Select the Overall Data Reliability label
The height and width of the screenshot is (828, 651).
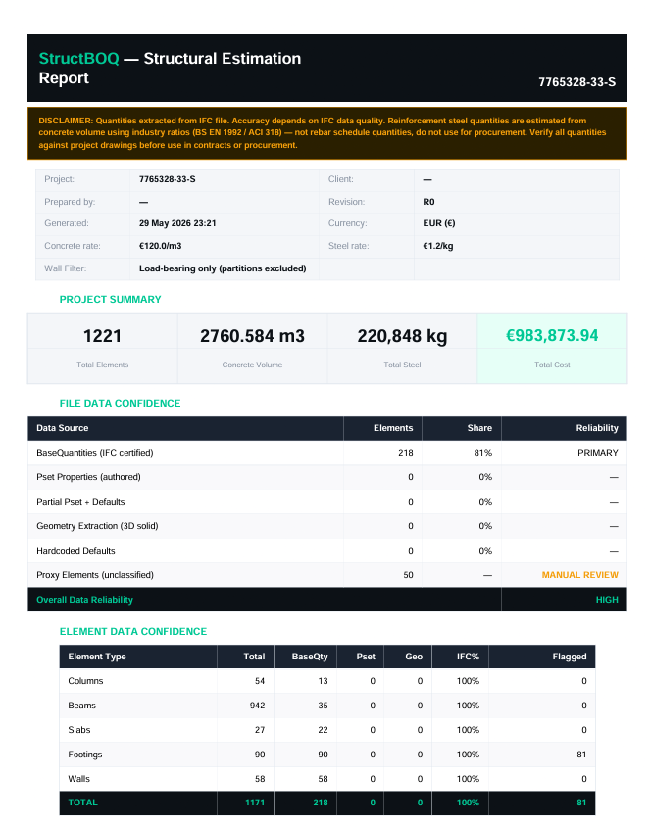pyautogui.click(x=84, y=600)
